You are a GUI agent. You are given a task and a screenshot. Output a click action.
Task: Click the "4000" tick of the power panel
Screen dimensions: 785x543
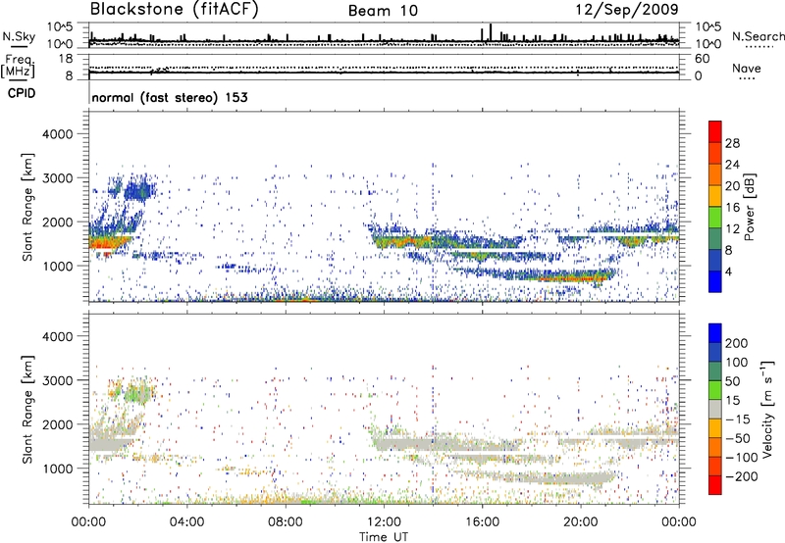57,134
